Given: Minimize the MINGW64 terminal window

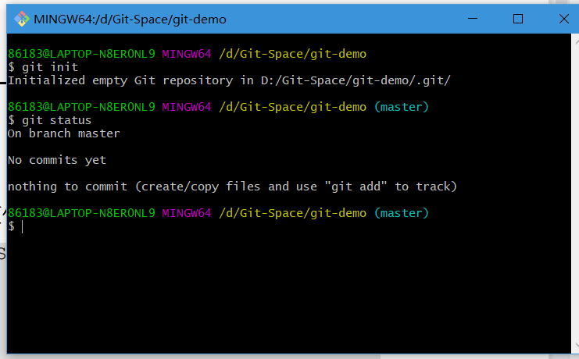Looking at the screenshot, I should point(474,19).
